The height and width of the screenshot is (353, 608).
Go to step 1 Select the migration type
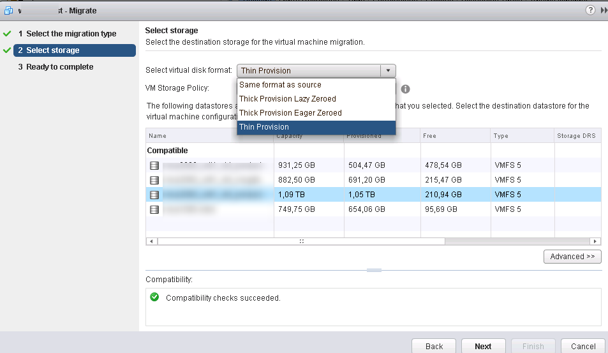[71, 34]
